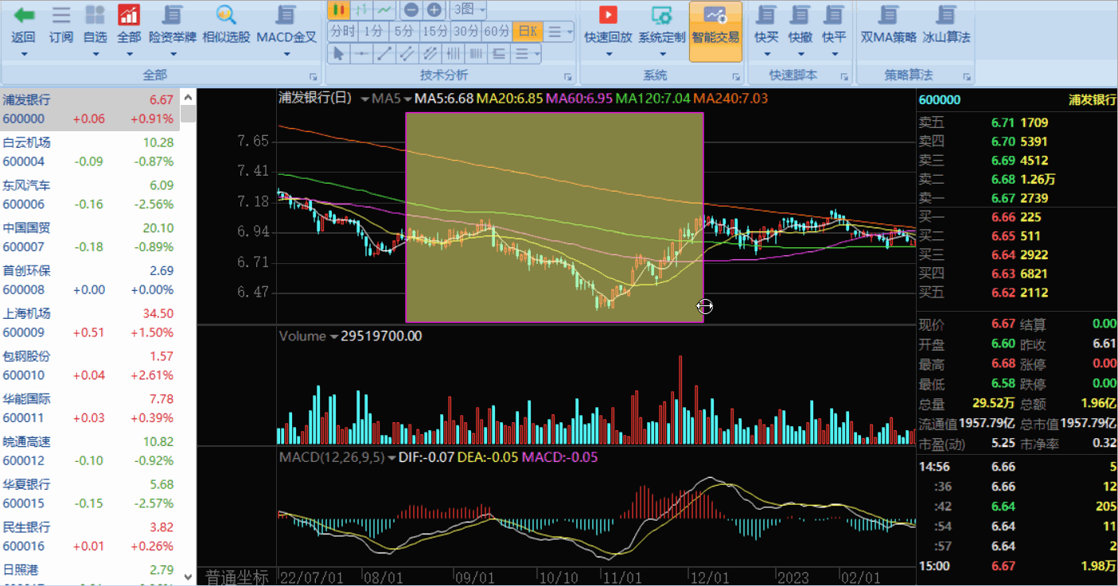Click the stock list scrollbar thumb
Image resolution: width=1118 pixels, height=586 pixels.
pyautogui.click(x=189, y=113)
